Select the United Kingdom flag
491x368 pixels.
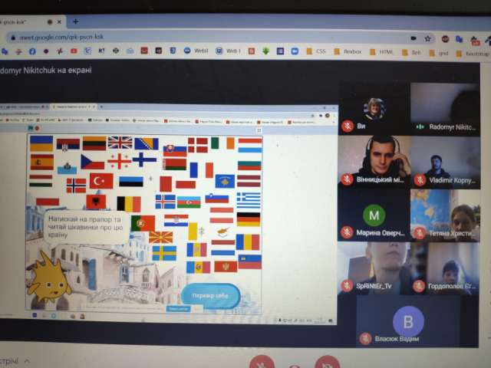point(120,142)
